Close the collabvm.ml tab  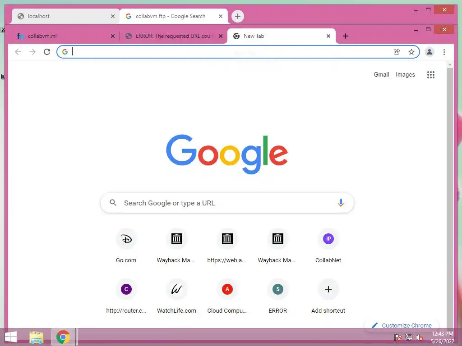[112, 36]
